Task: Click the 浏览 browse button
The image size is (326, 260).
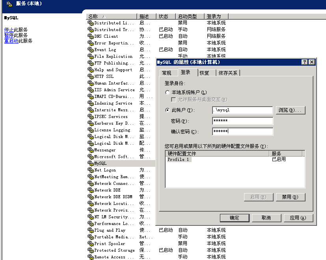Action: pos(291,110)
